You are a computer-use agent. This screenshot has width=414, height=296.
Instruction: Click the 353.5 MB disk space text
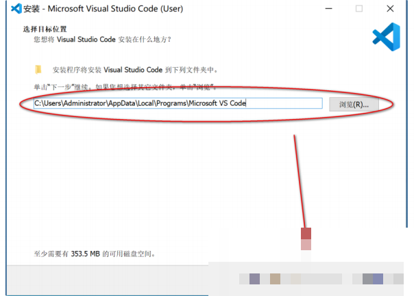point(85,254)
